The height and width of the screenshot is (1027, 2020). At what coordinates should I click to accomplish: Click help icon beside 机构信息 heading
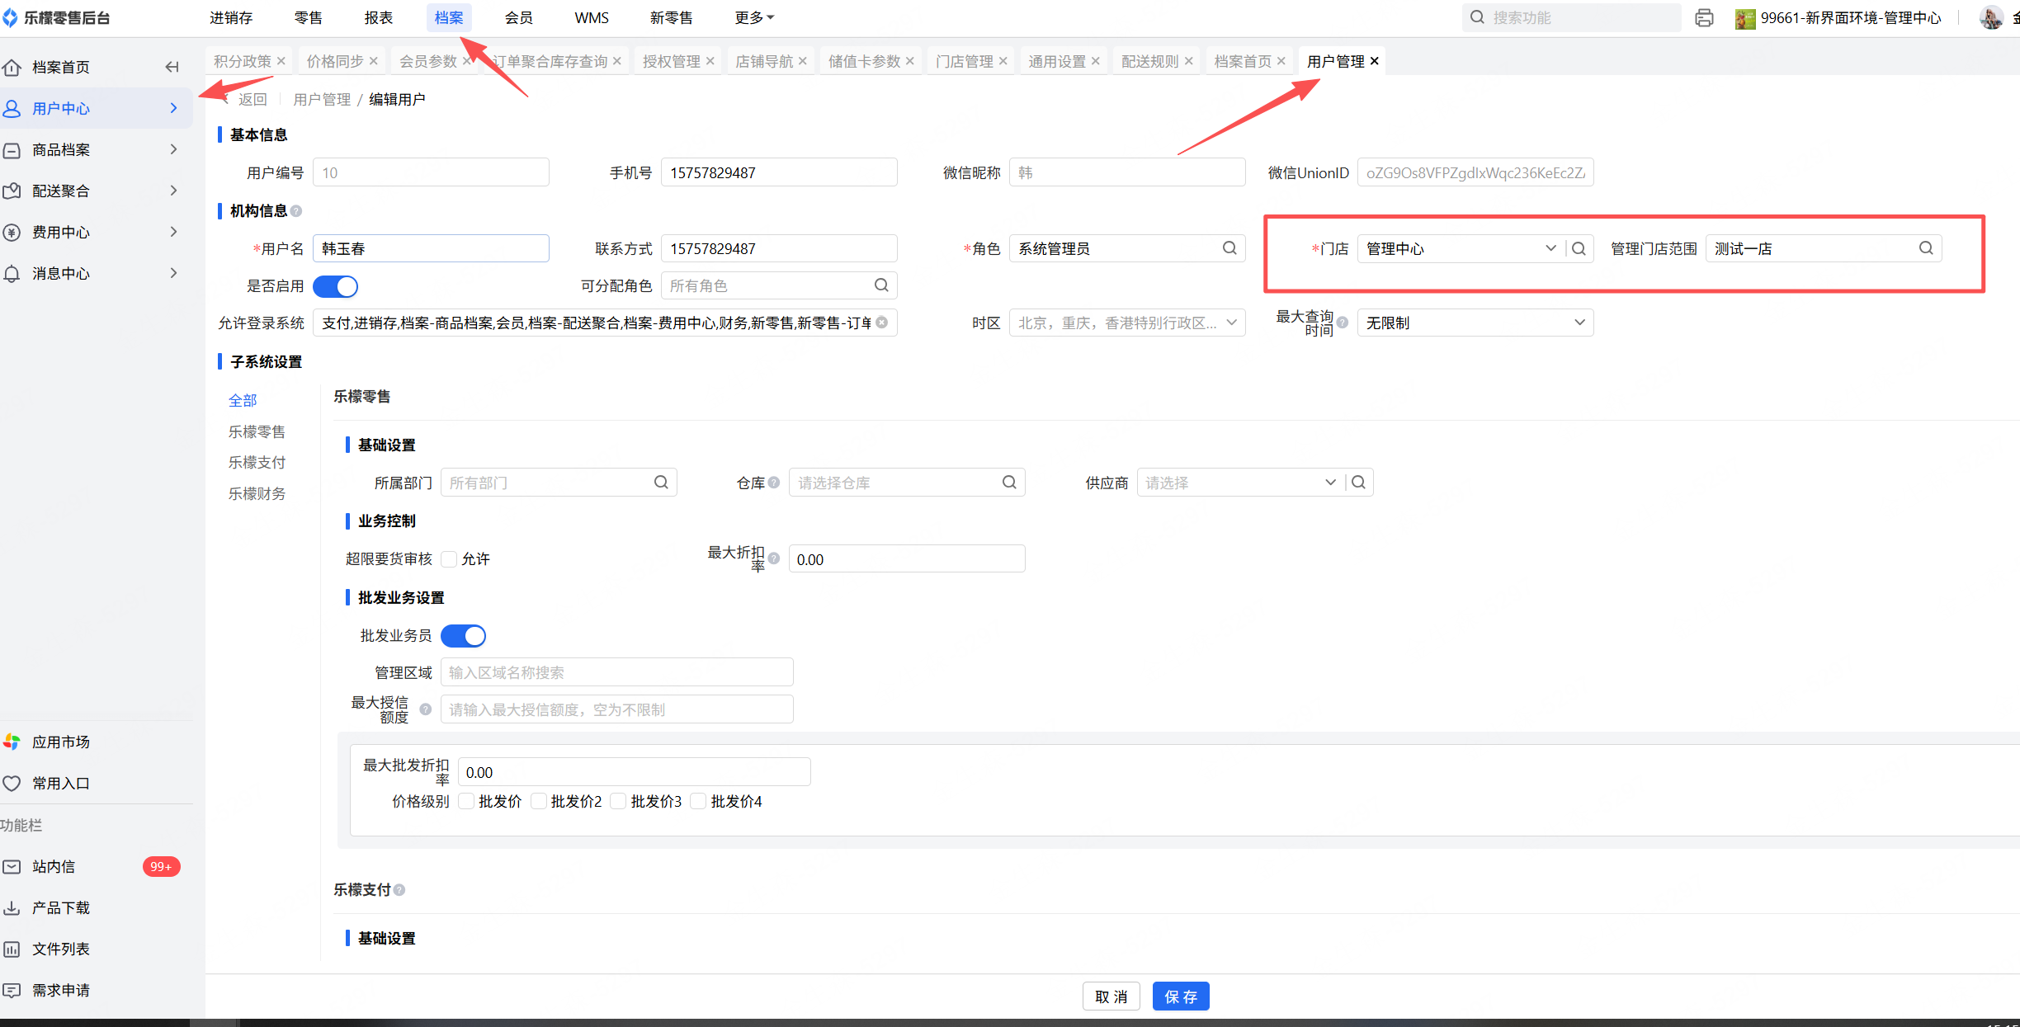[x=296, y=211]
